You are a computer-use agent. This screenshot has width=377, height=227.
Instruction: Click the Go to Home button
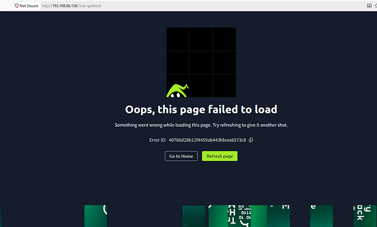click(x=181, y=156)
